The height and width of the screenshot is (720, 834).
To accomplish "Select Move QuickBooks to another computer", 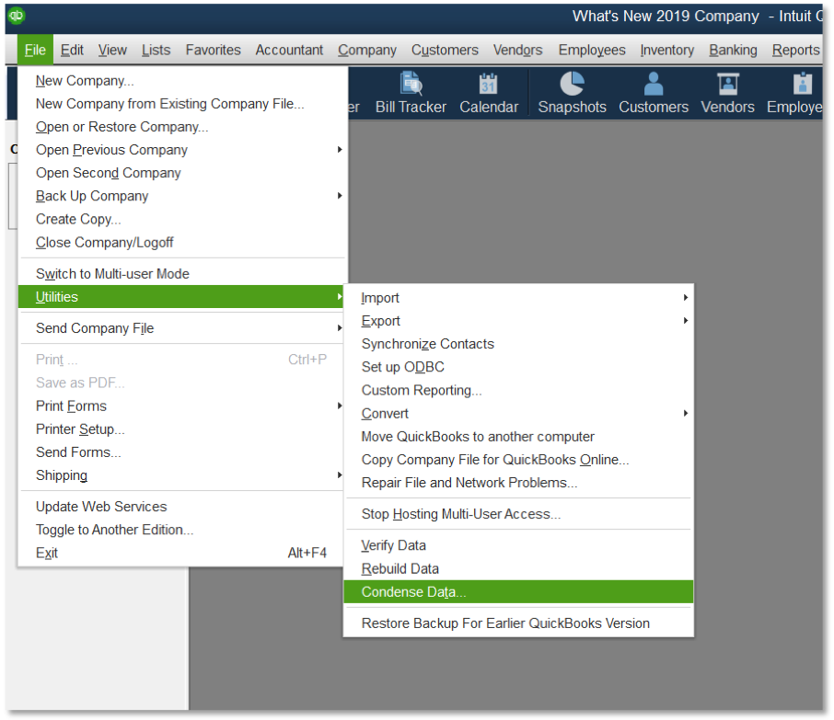I will 518,436.
